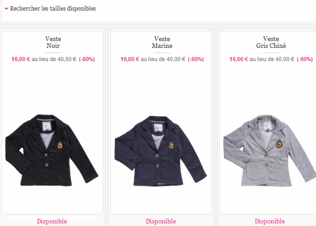This screenshot has width=316, height=226.
Task: Click the 16,00 € price of Veste Marine
Action: 130,60
